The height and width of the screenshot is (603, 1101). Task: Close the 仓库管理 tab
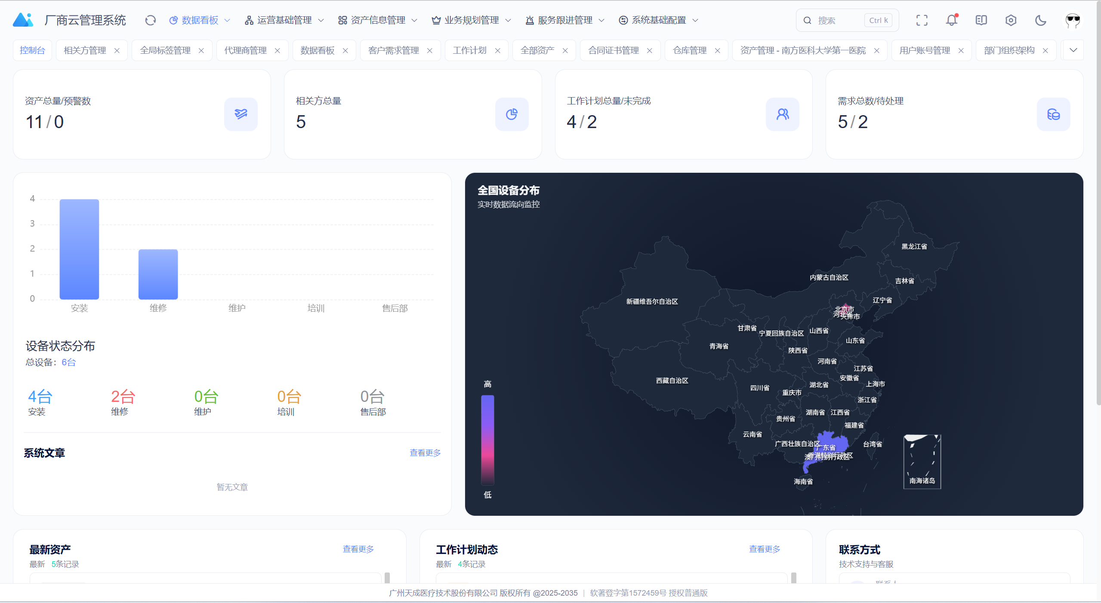(717, 50)
